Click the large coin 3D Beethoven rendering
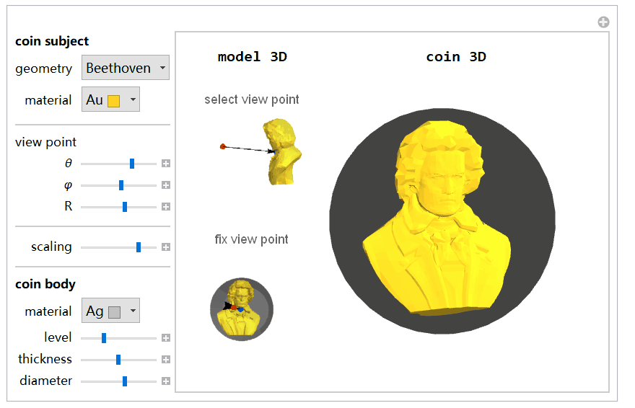 [x=442, y=221]
